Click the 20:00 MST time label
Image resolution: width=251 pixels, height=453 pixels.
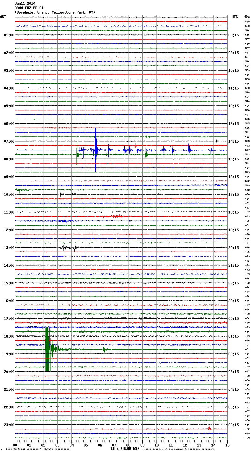(x=9, y=372)
